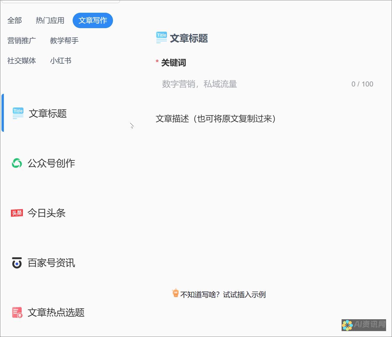Open the 营销推广 category
Viewport: 392px width, 337px height.
click(x=22, y=41)
